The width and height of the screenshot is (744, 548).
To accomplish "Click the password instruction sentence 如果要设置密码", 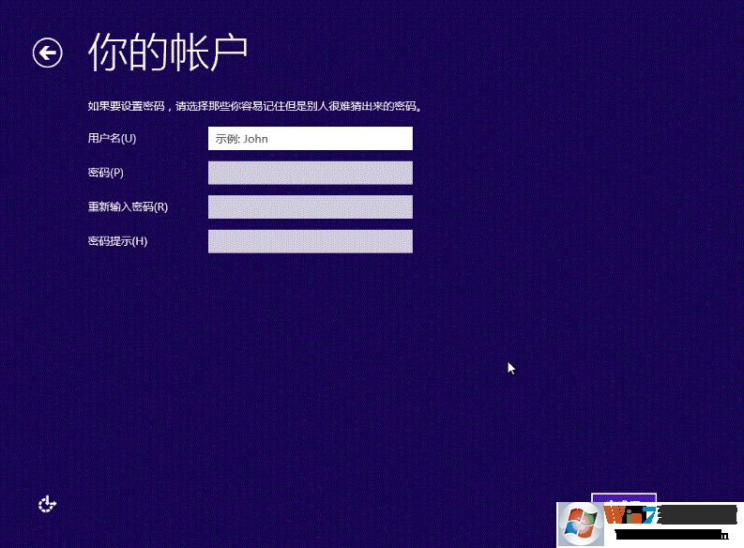I will point(255,106).
